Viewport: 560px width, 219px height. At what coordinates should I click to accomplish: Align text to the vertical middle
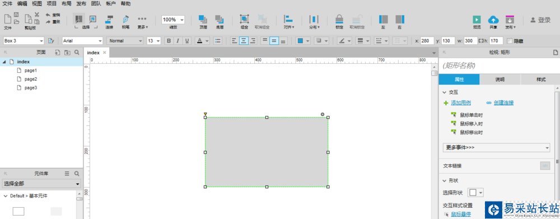(274, 41)
